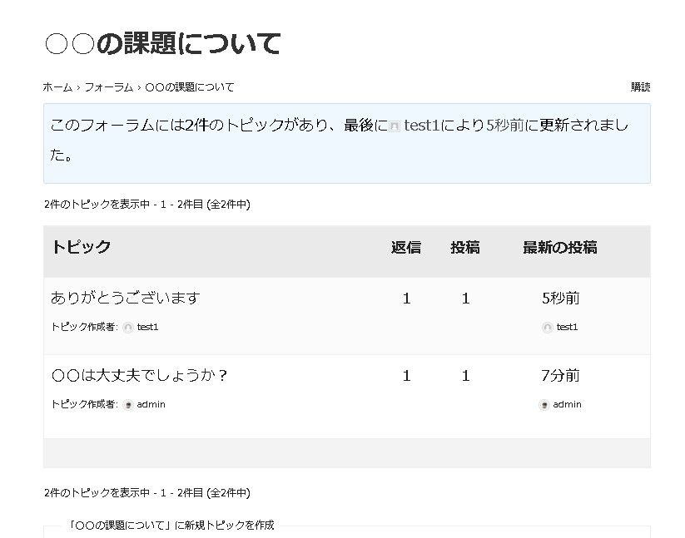Open latest post 7分前 in topic table
The width and height of the screenshot is (685, 538).
[x=560, y=376]
